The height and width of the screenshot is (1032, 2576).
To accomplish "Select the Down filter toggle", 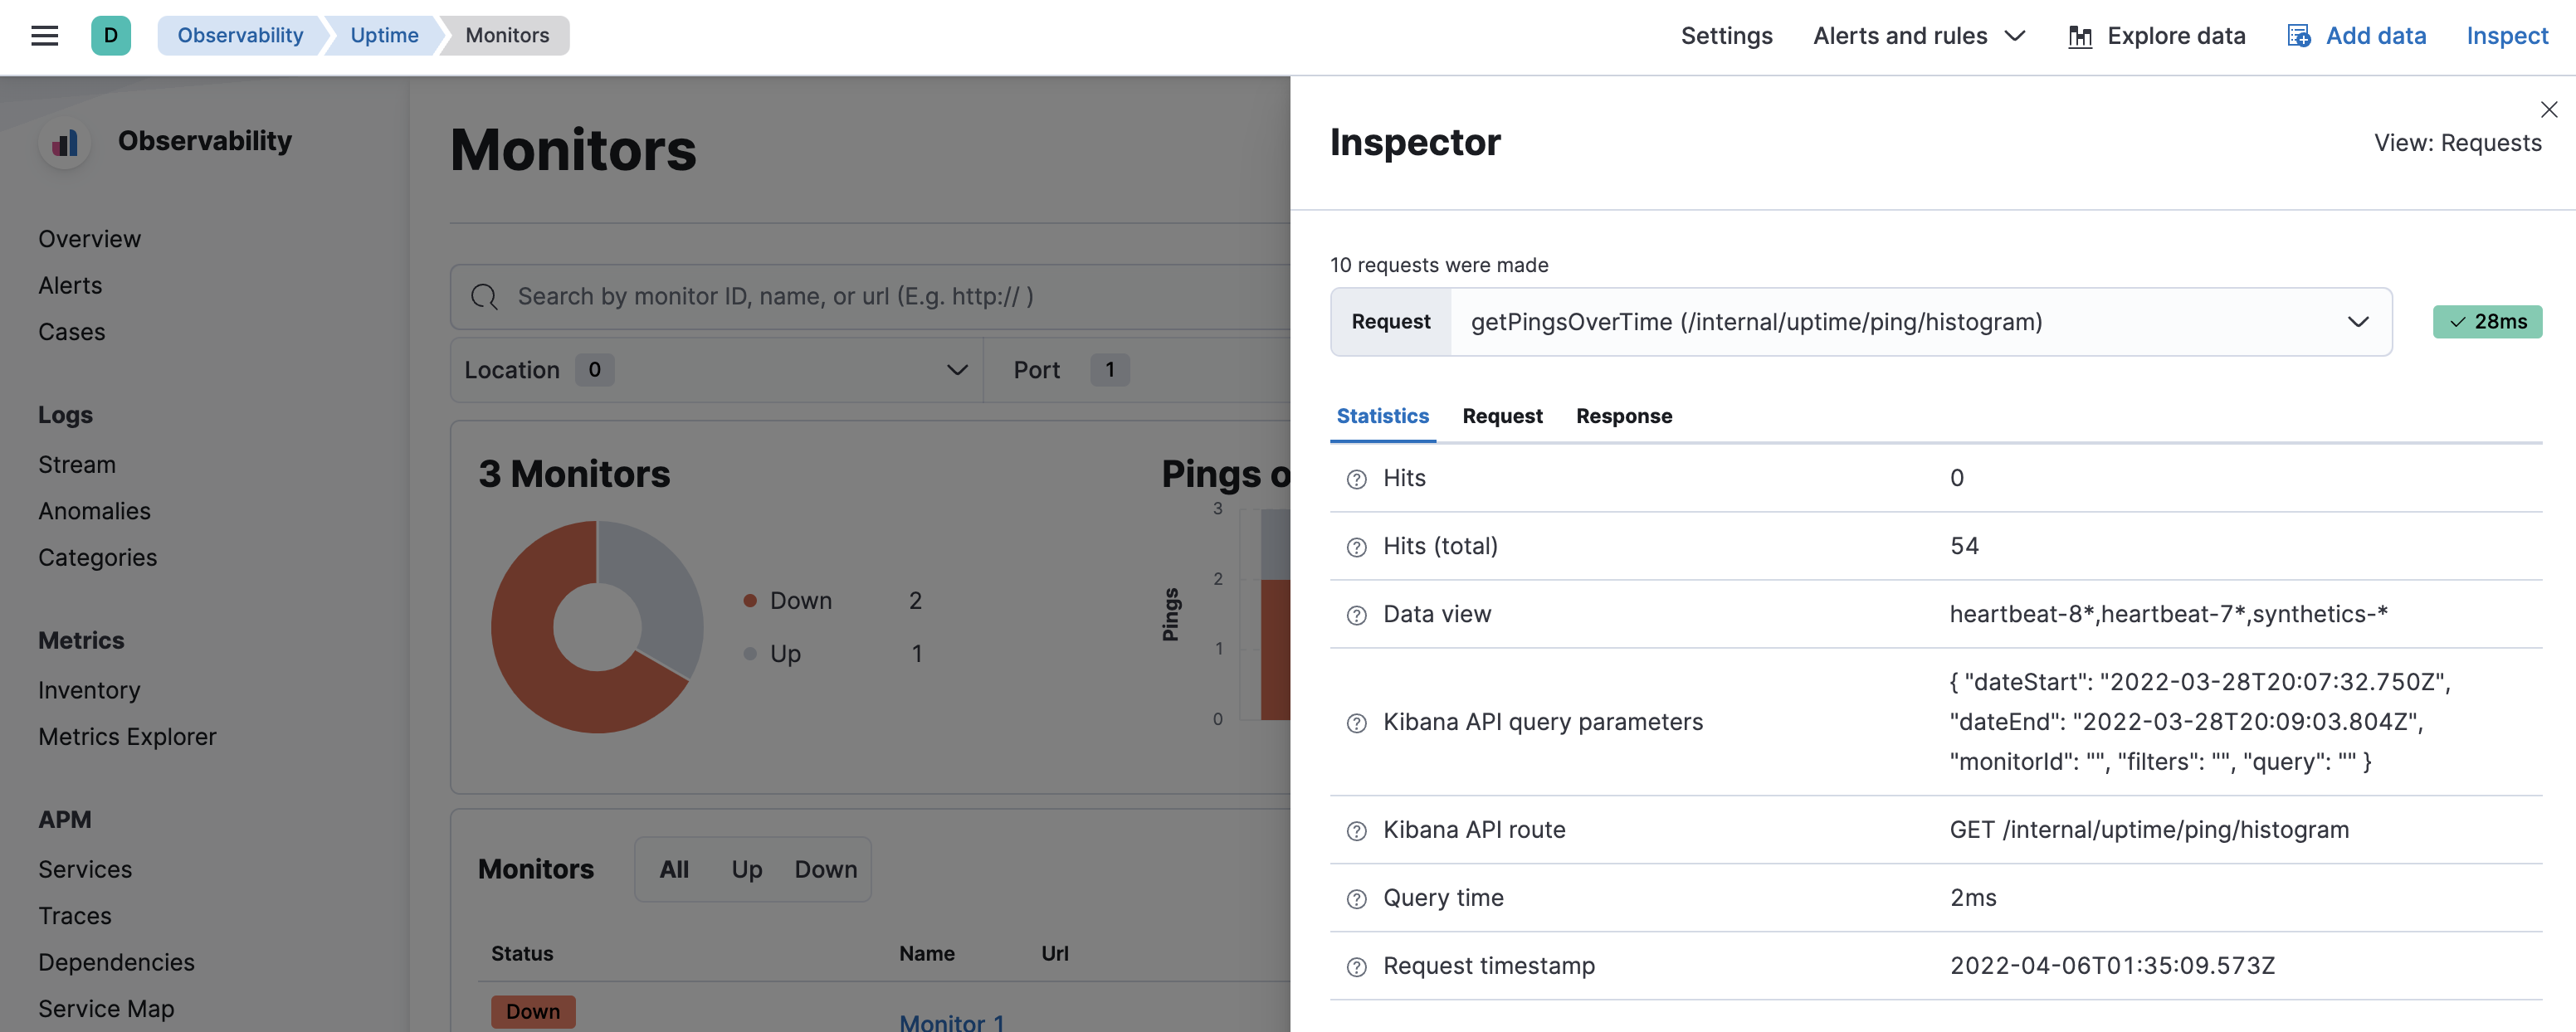I will pyautogui.click(x=825, y=868).
